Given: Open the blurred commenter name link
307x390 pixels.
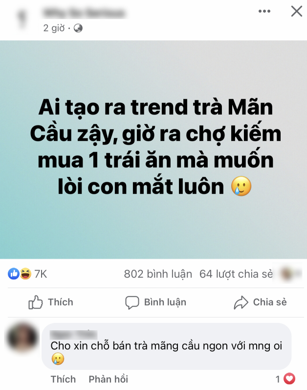Looking at the screenshot, I should [x=74, y=335].
